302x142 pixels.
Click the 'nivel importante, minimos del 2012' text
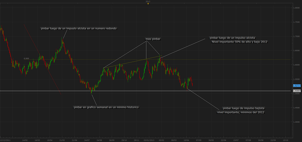pyautogui.click(x=241, y=112)
